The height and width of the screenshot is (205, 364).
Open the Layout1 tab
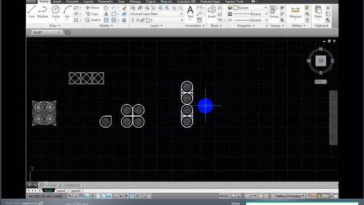click(61, 191)
